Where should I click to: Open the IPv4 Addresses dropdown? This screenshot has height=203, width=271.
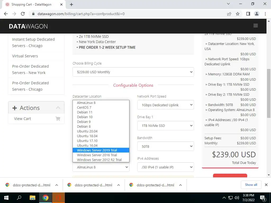[x=166, y=167]
